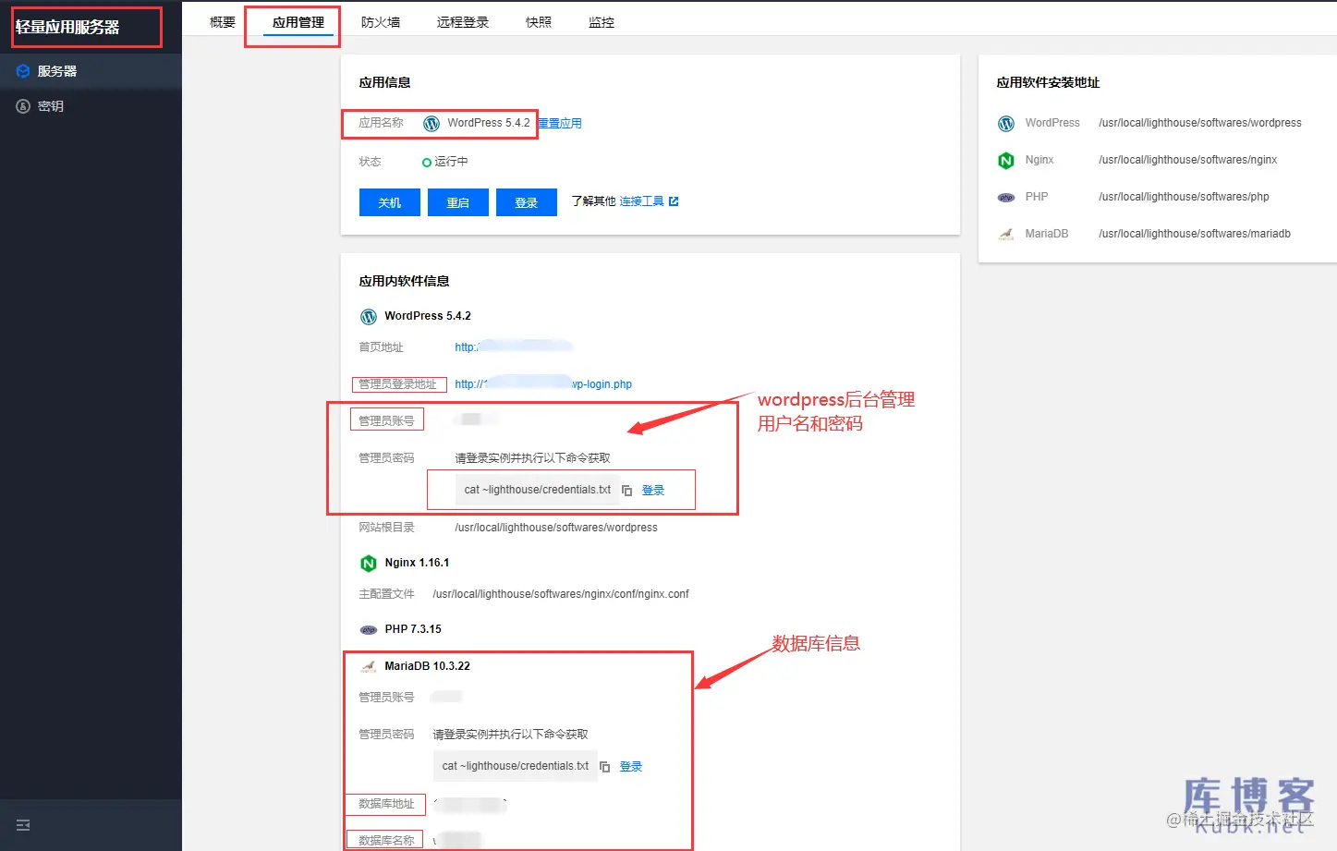Switch to the 快照 tab
Screen dimensions: 1337x851
[539, 22]
